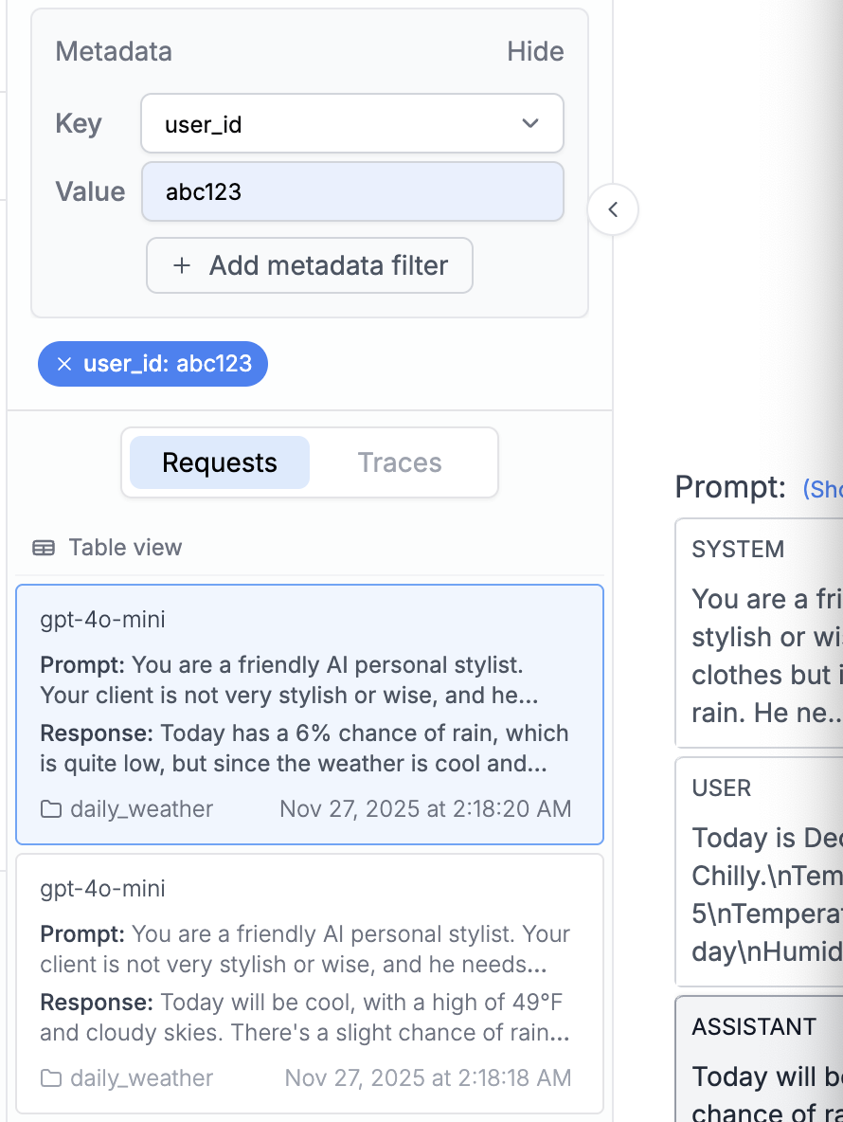Collapse the panel using the left chevron button

click(613, 209)
